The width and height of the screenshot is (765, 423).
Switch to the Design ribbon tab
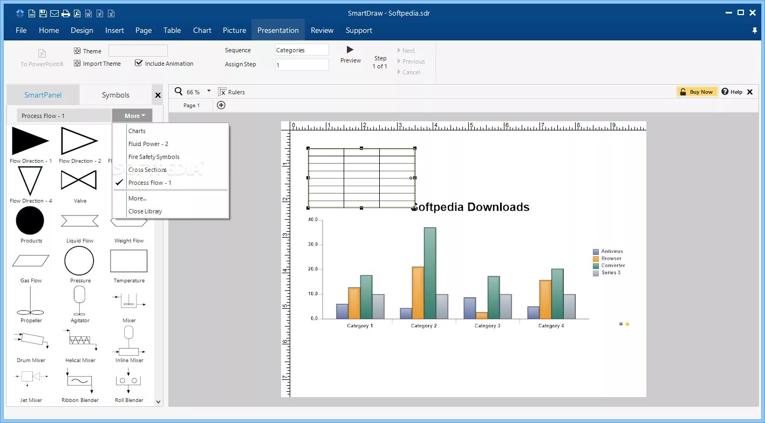click(82, 30)
